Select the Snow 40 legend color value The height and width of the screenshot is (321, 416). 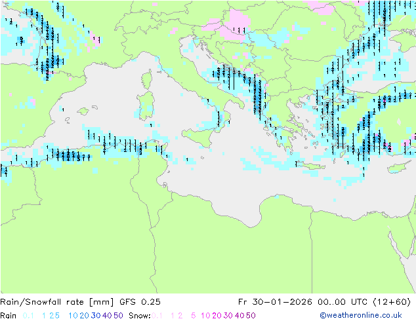239,316
